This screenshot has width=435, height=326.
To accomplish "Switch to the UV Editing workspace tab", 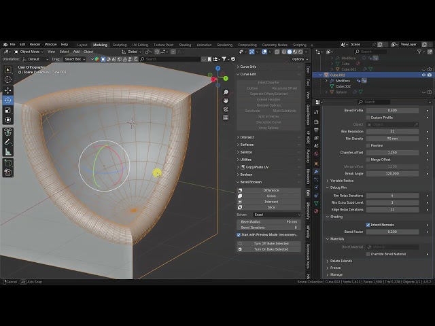I will click(x=140, y=45).
